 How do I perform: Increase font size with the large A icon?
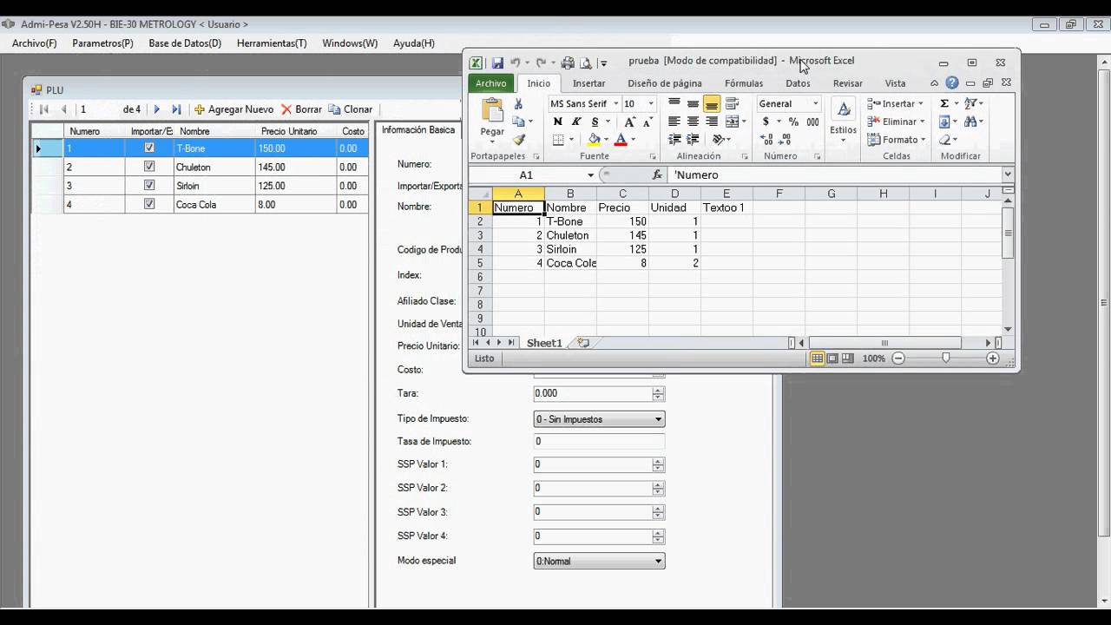pyautogui.click(x=630, y=122)
